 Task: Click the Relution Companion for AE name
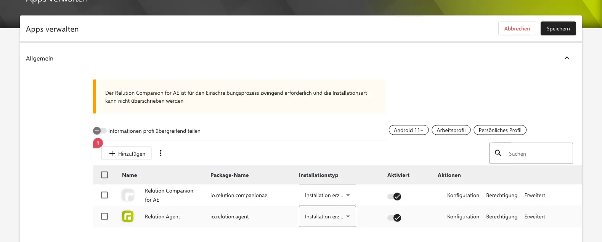(169, 195)
